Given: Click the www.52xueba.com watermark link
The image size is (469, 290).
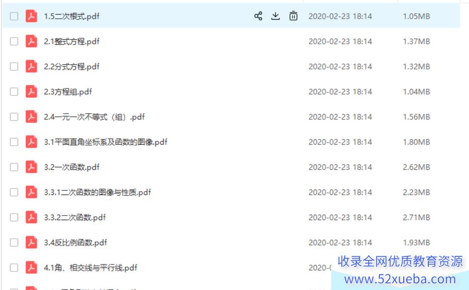Looking at the screenshot, I should (x=400, y=279).
